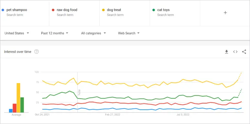The width and height of the screenshot is (250, 124).
Task: Open the embed code icon
Action: (x=235, y=52)
